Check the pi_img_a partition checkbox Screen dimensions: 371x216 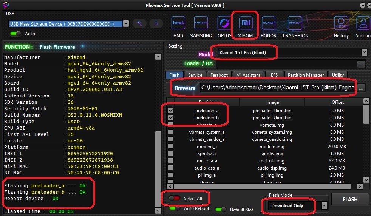point(171,175)
